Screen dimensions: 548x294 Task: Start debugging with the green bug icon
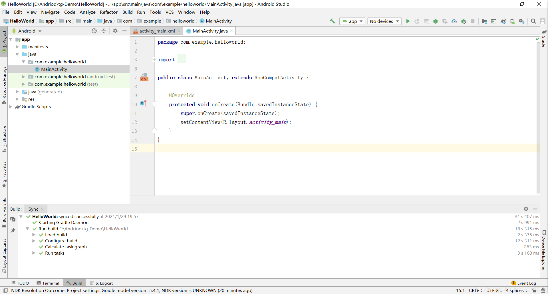[x=436, y=21]
